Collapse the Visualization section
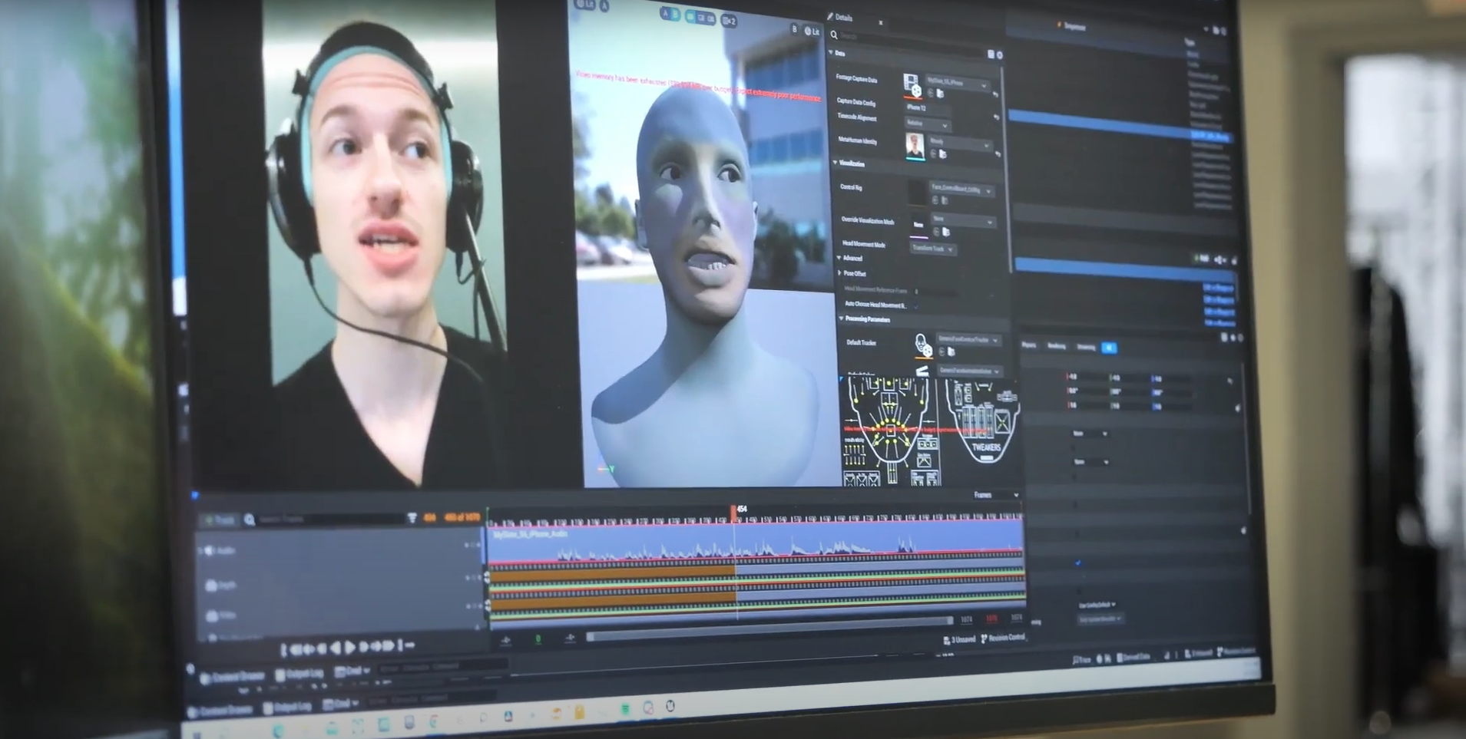 (x=836, y=163)
